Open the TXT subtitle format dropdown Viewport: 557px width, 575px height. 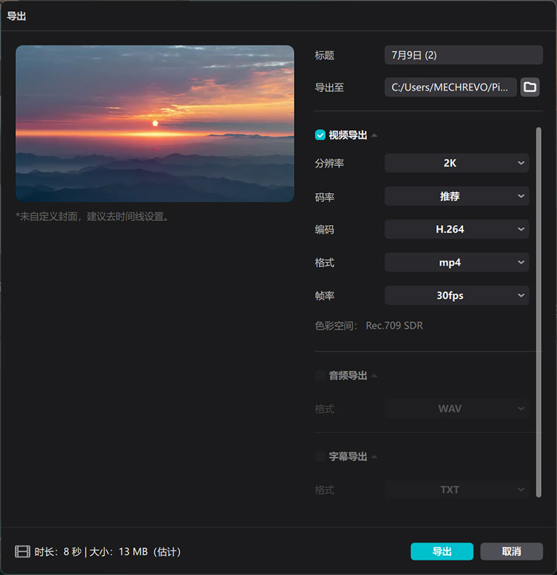(456, 489)
